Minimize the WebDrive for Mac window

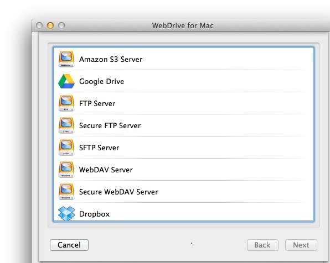pos(50,25)
